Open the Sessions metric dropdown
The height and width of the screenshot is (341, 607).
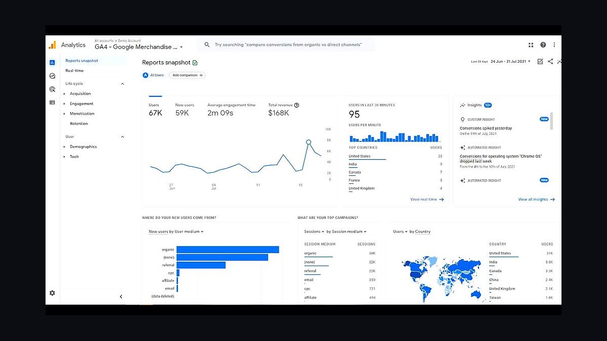314,232
